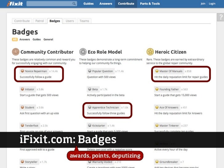Screen dimensions: 224x168
Task: Filter badges by Guides
Action: [37, 39]
